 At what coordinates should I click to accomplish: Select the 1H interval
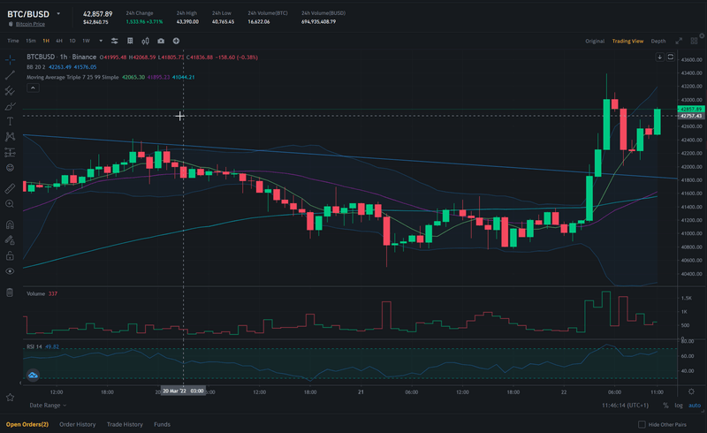pos(46,41)
